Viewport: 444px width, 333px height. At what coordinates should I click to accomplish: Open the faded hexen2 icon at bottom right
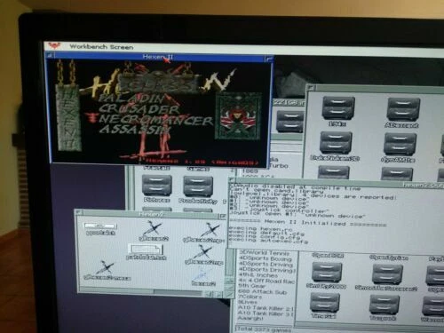point(203,277)
